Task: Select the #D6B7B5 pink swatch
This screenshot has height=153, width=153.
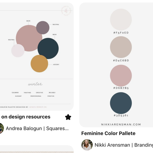Action: 121,76
